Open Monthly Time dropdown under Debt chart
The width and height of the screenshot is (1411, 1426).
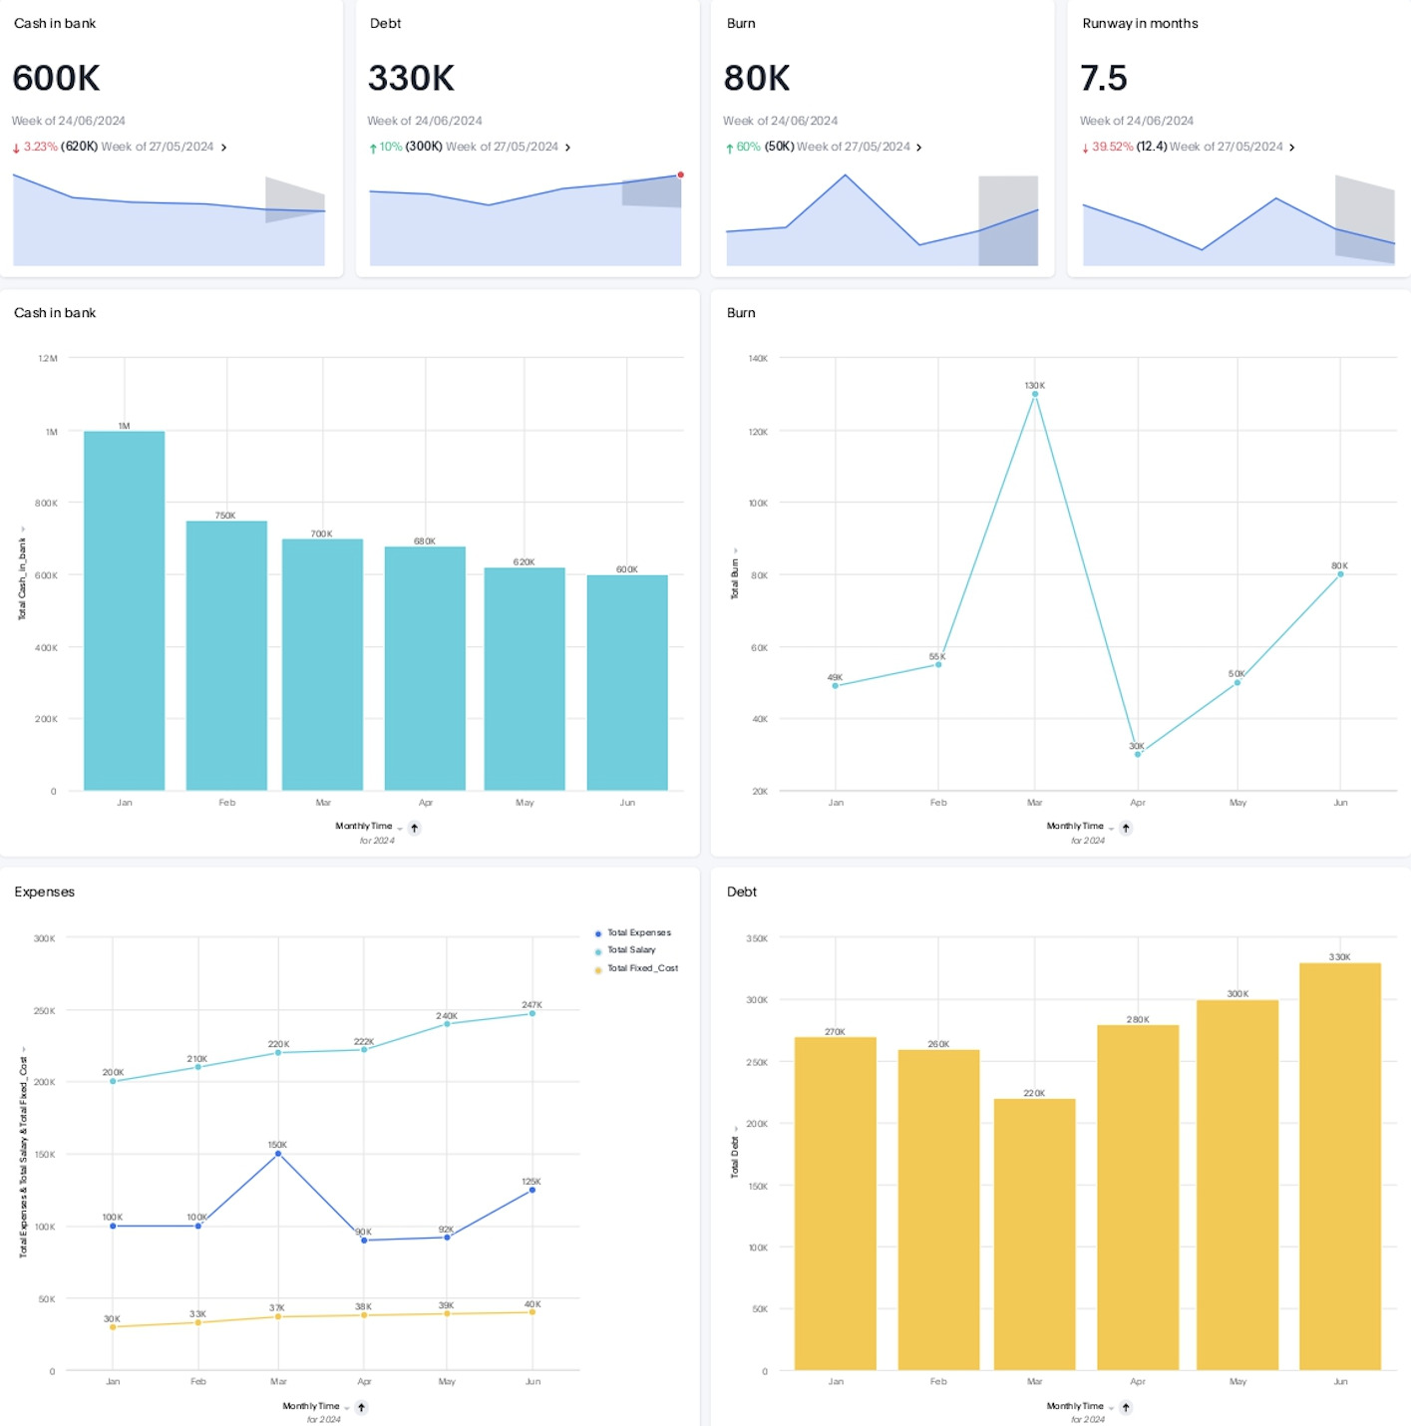(1080, 1406)
